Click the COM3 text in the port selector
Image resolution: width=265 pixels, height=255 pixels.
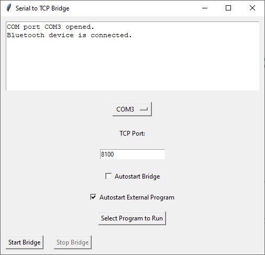(x=125, y=109)
